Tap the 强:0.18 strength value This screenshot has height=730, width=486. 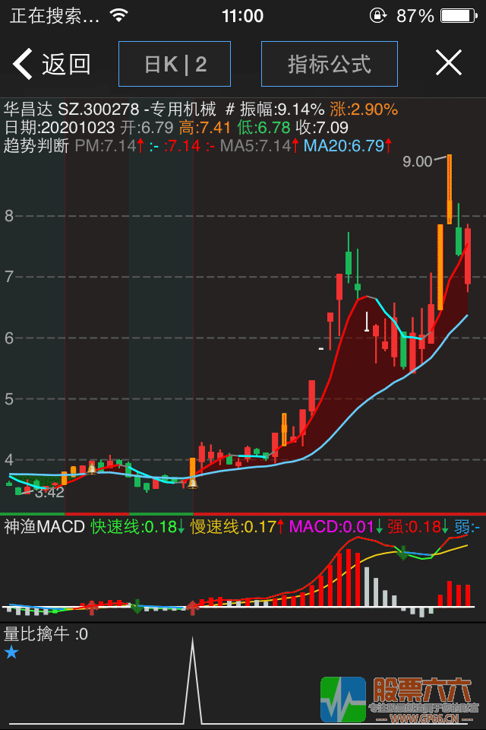pos(418,526)
